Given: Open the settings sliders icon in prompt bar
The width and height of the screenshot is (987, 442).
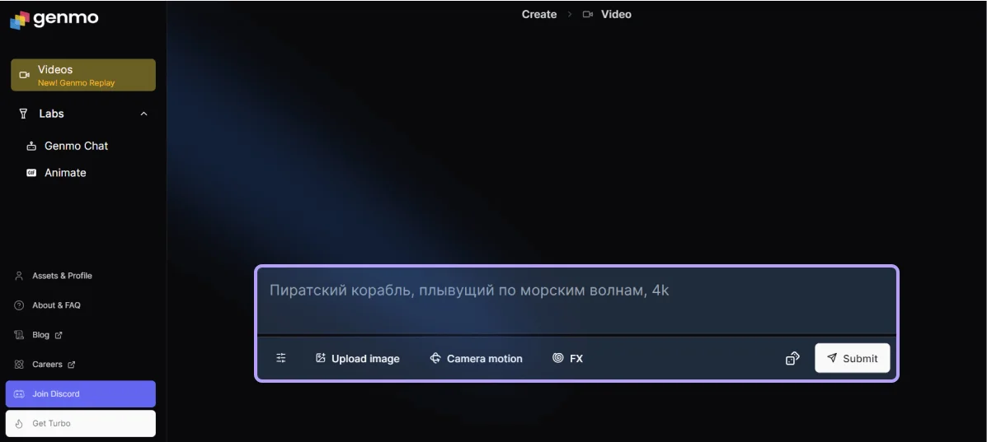Looking at the screenshot, I should click(281, 358).
